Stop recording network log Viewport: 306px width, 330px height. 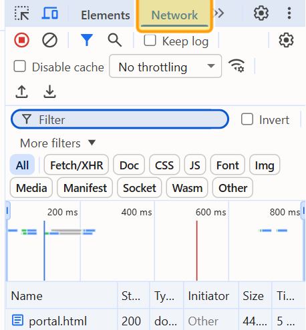[21, 40]
